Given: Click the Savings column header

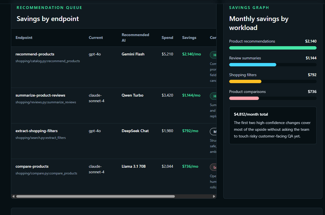Looking at the screenshot, I should pos(189,38).
